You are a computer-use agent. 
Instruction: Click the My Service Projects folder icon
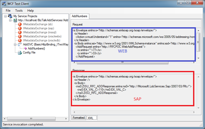pos(10,16)
